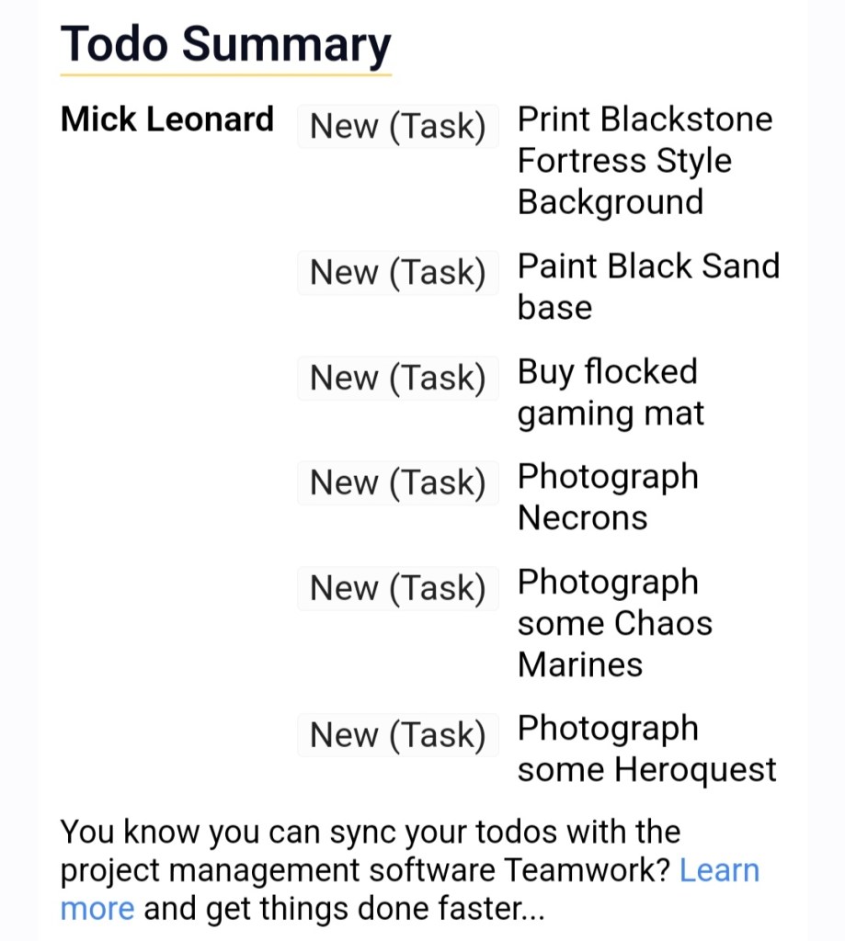Viewport: 845px width, 941px height.
Task: Select the Photograph some Chaos Marines todo
Action: (614, 623)
